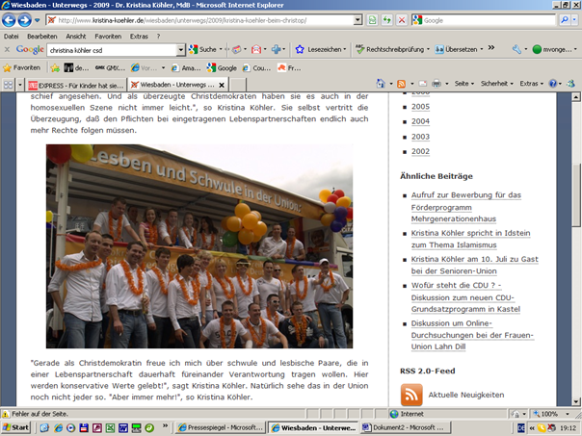Open the Bearbeiten menu
The height and width of the screenshot is (436, 582).
point(42,37)
